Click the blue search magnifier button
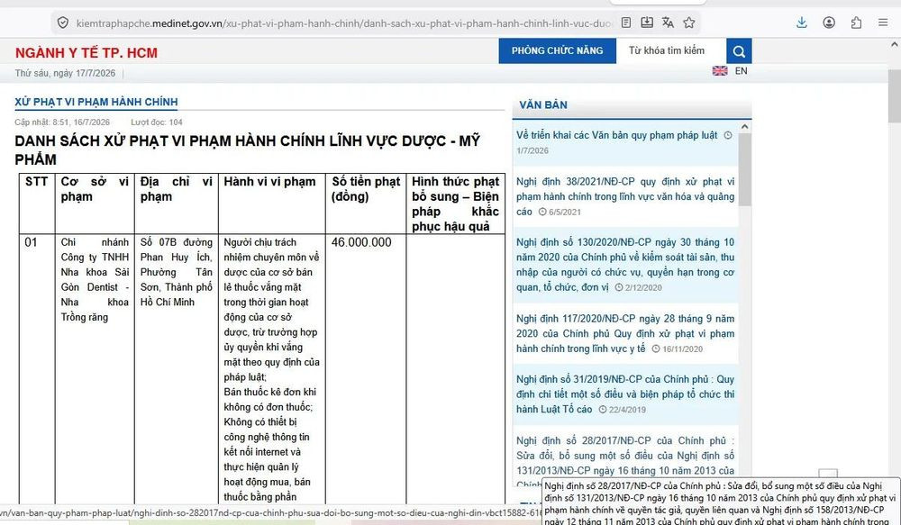The height and width of the screenshot is (525, 901). point(739,51)
